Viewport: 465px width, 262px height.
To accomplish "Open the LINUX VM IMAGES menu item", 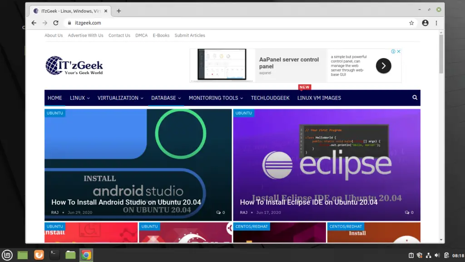I will [x=319, y=98].
